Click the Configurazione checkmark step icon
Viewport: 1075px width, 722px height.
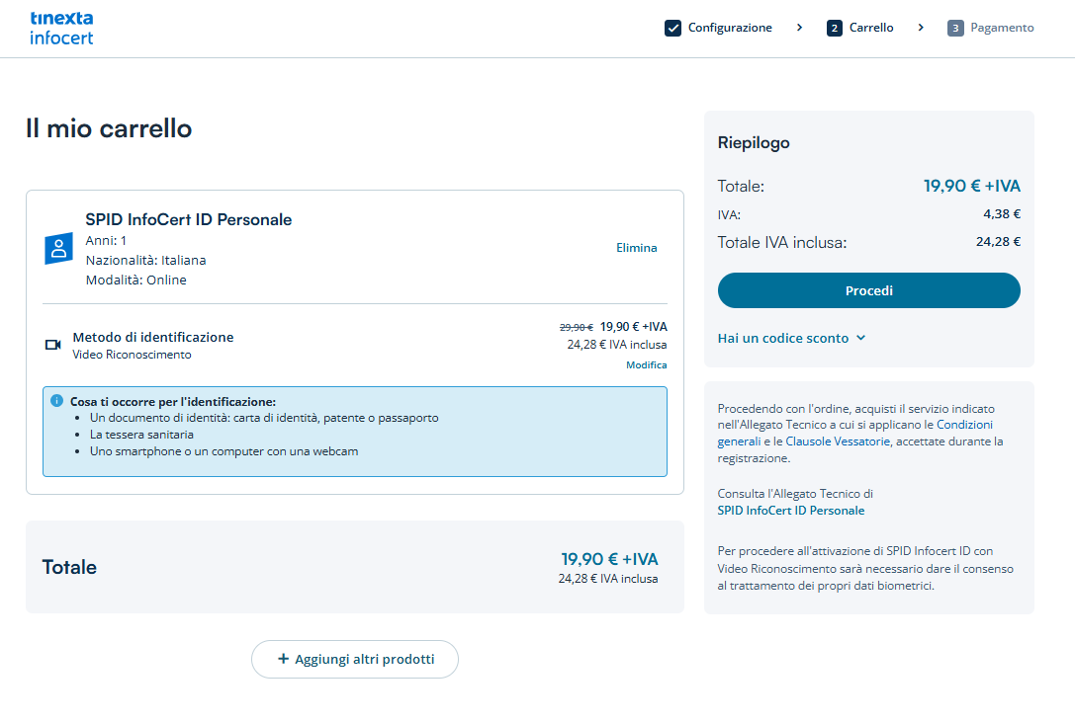click(x=672, y=28)
